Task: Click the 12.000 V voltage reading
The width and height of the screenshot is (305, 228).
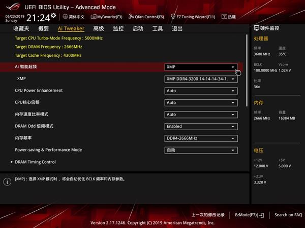Action: [261, 166]
